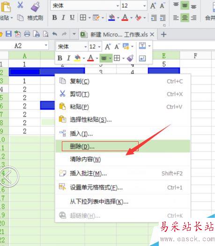
Task: Select 从下拉列表中选择(K)... menu entry
Action: tap(123, 201)
